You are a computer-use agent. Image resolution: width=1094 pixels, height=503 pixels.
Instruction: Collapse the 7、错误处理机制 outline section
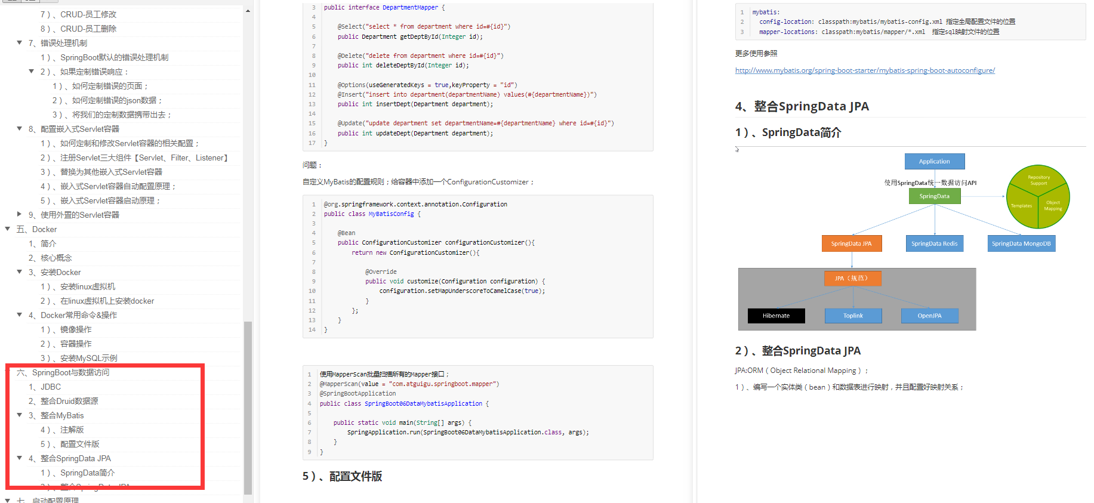point(20,43)
